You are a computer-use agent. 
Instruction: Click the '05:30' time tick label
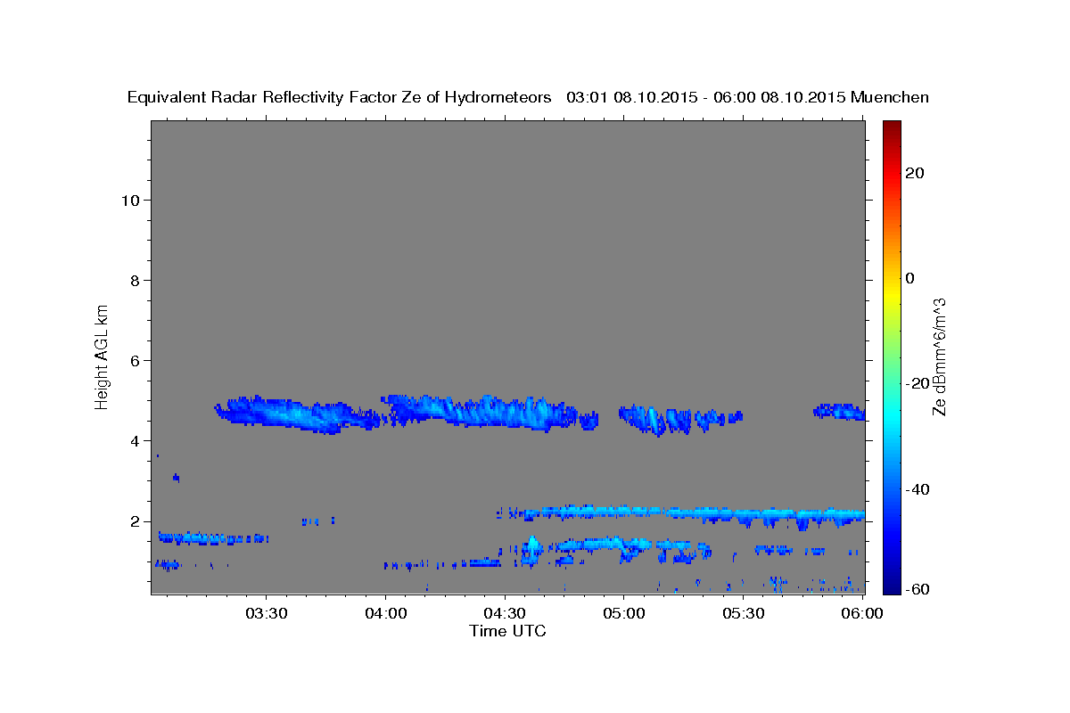tap(743, 614)
